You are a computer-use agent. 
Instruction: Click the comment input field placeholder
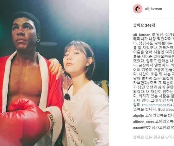click(153, 137)
